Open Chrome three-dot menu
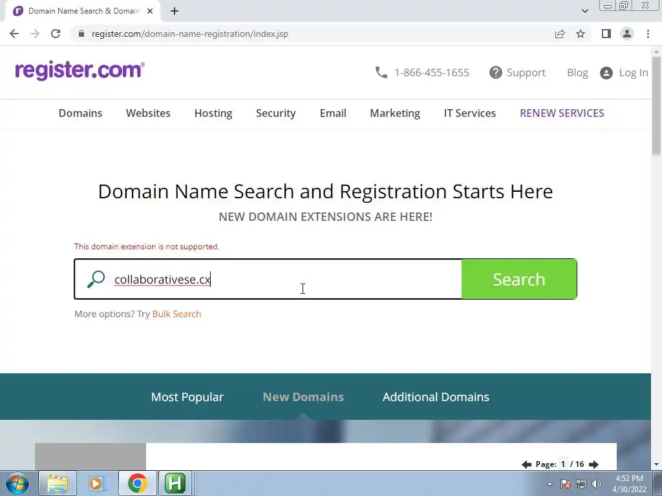This screenshot has width=662, height=496. [x=648, y=34]
